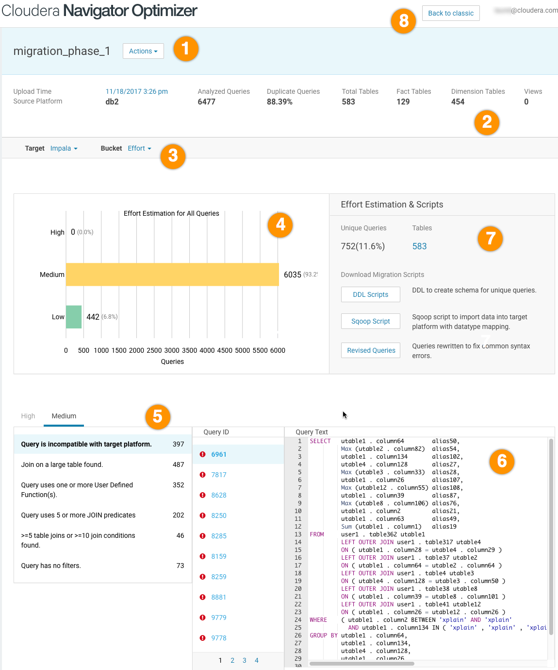Open the upload time 11/18/2017 3:26 pm link

click(137, 91)
